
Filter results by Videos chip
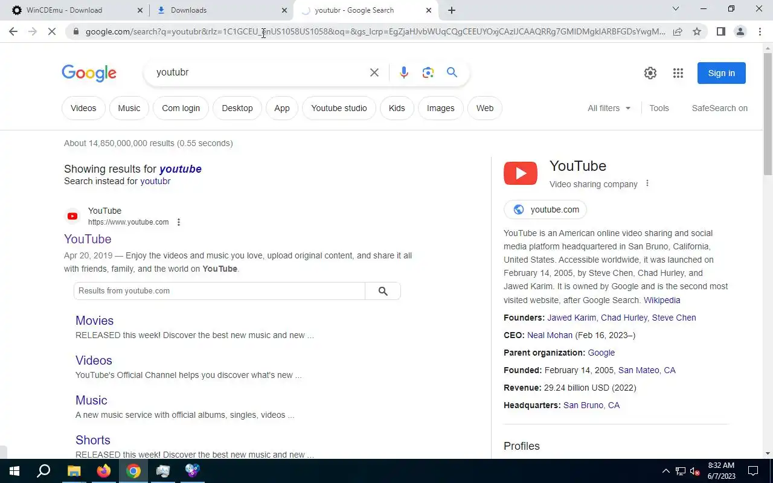pos(83,109)
